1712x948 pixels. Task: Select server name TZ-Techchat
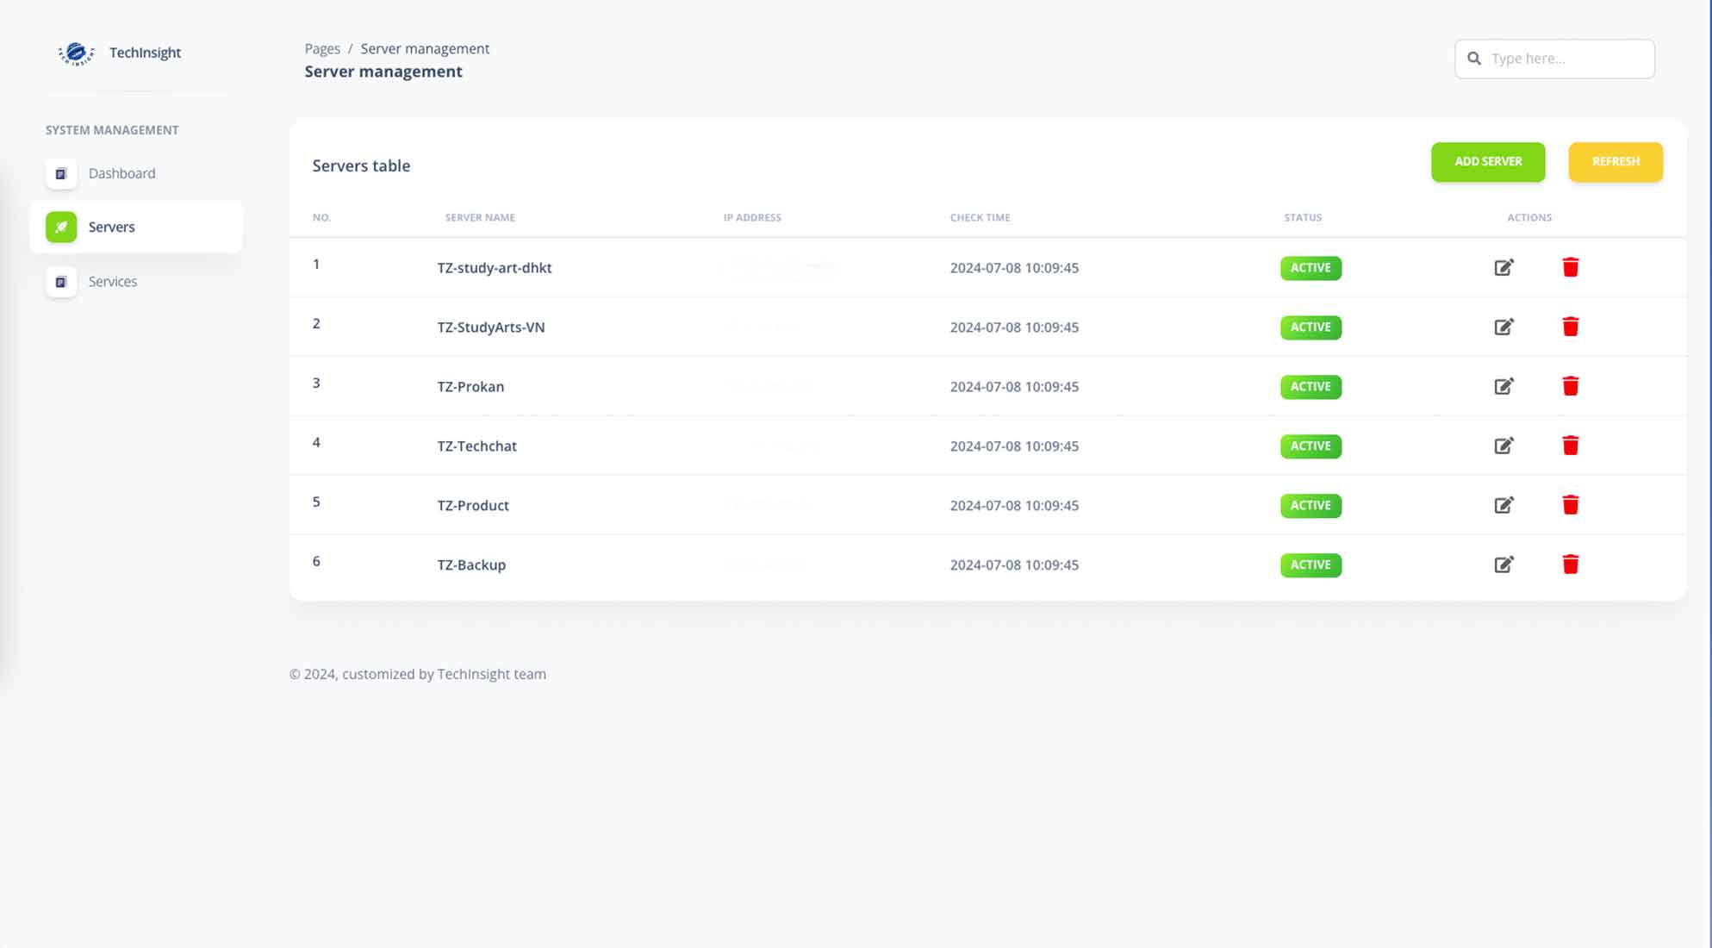pyautogui.click(x=476, y=446)
